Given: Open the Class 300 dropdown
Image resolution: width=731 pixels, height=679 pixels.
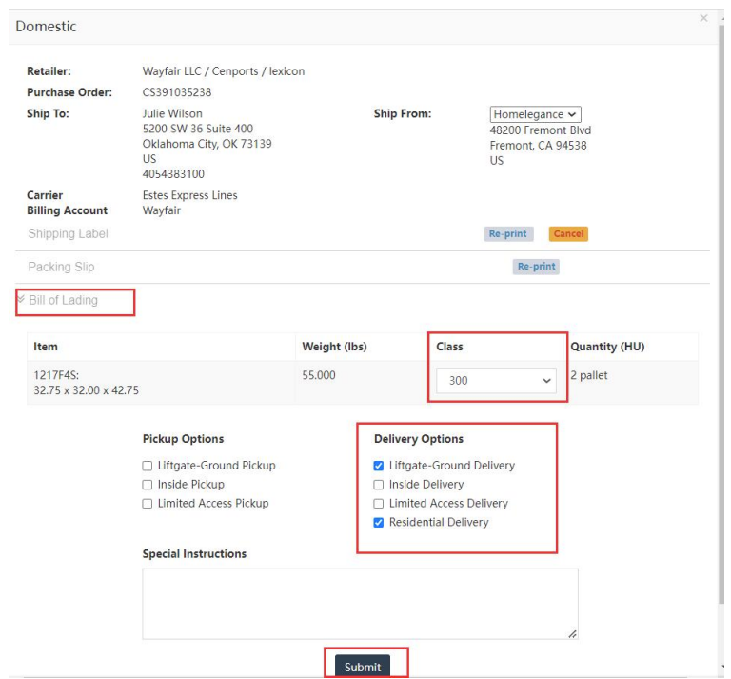Looking at the screenshot, I should click(495, 380).
